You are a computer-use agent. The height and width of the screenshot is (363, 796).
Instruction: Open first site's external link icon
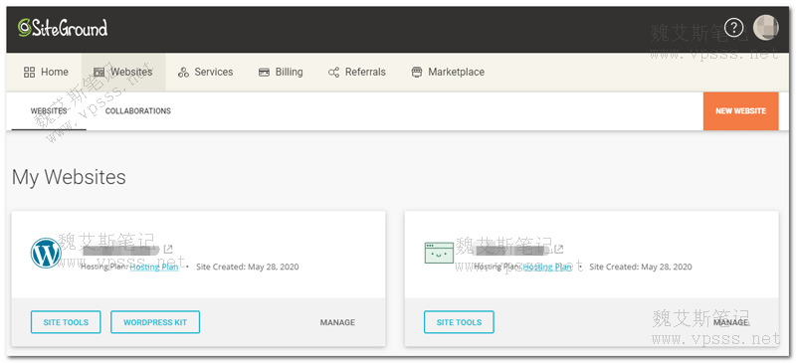(x=168, y=250)
